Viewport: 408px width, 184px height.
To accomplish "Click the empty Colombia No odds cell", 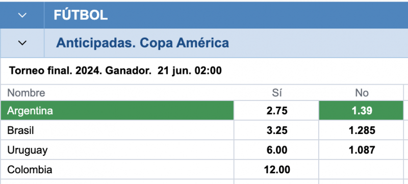I will 361,169.
